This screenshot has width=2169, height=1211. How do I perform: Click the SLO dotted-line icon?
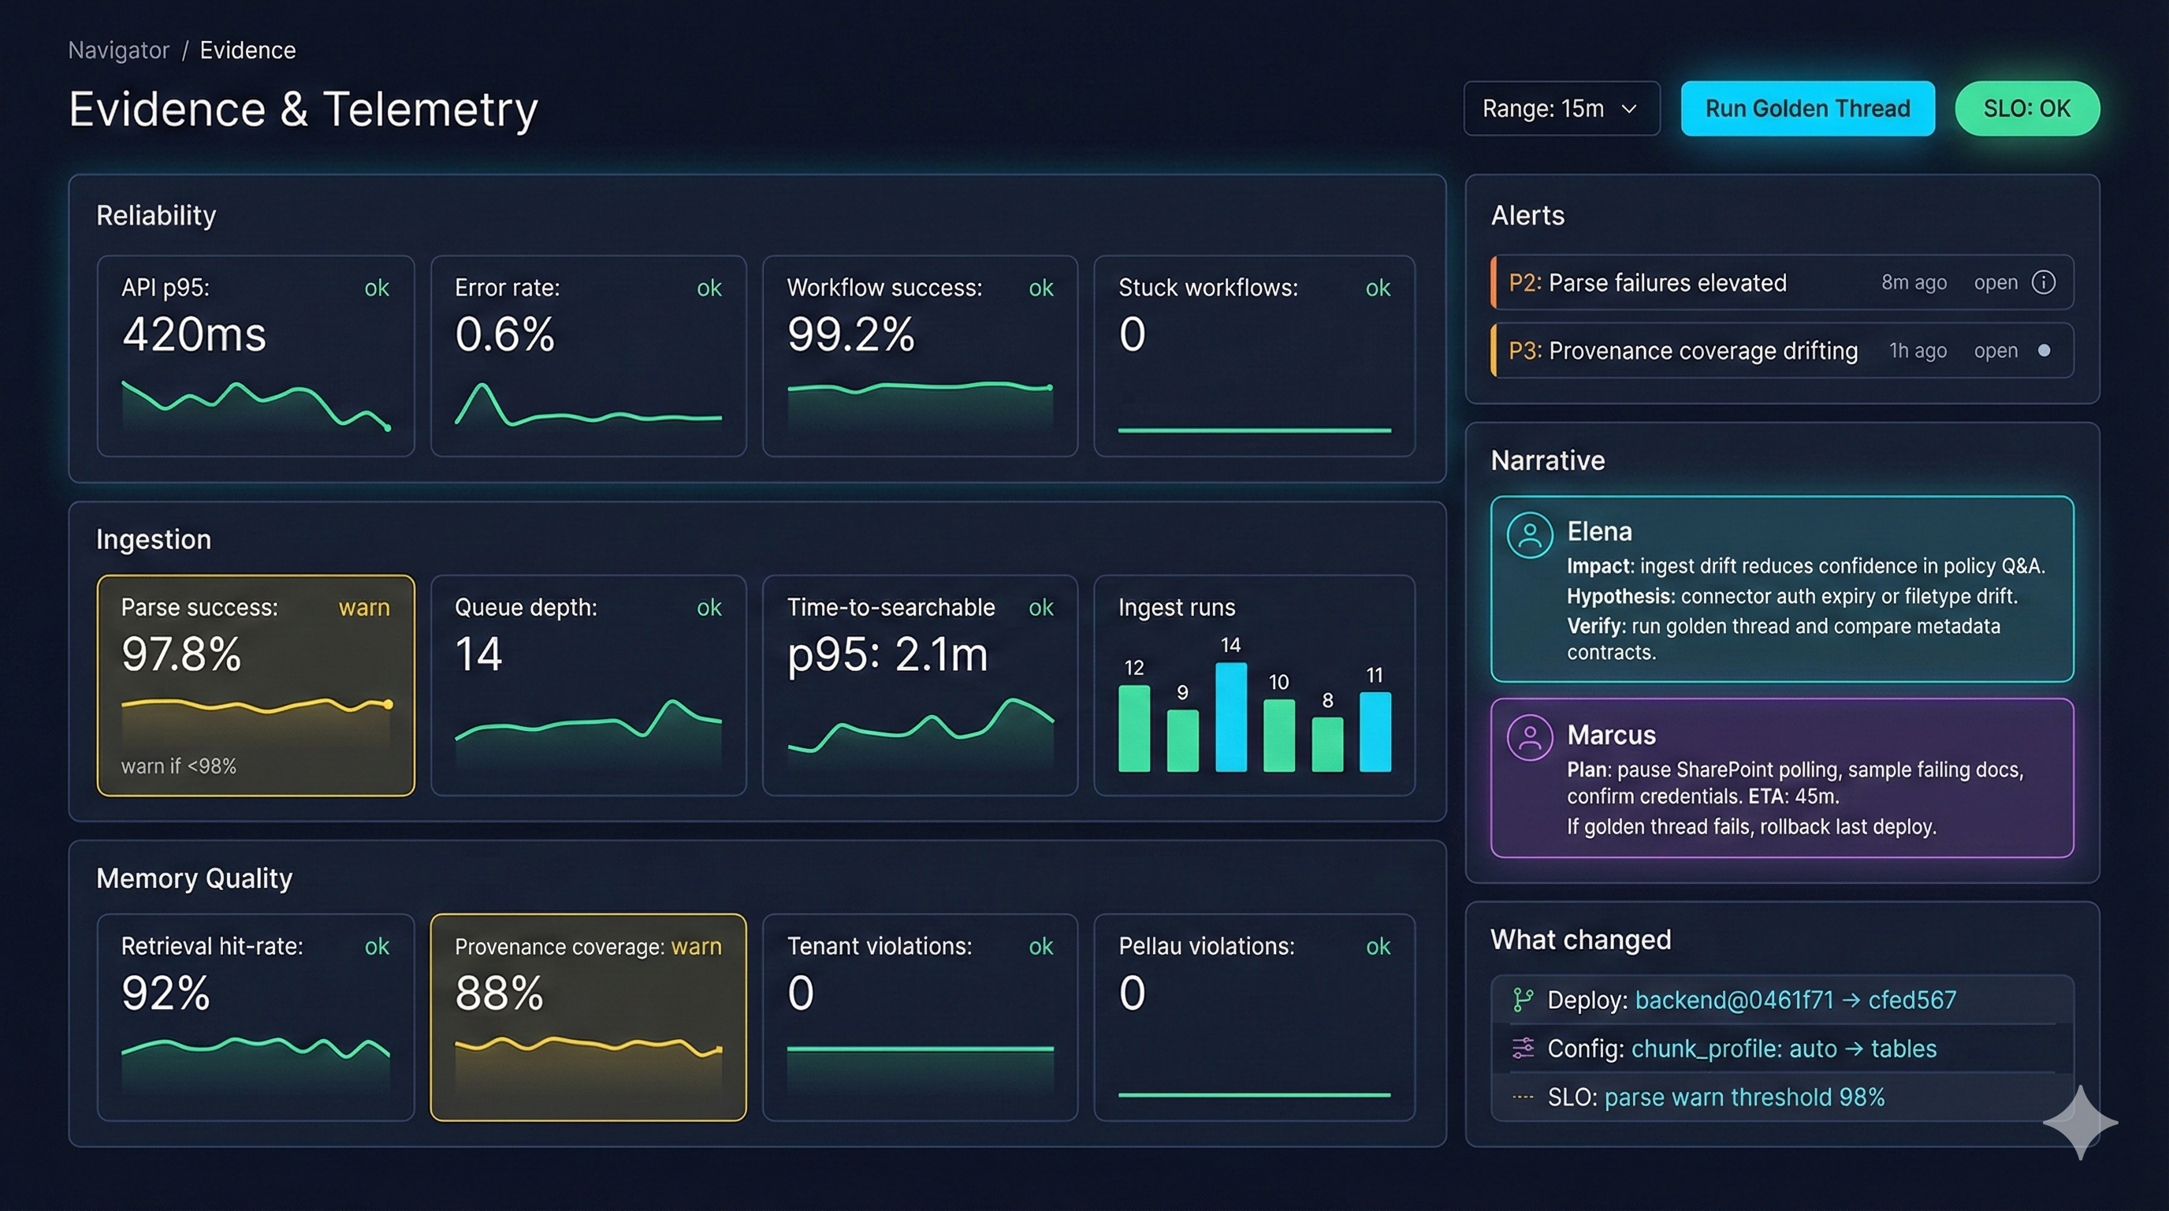(x=1523, y=1097)
